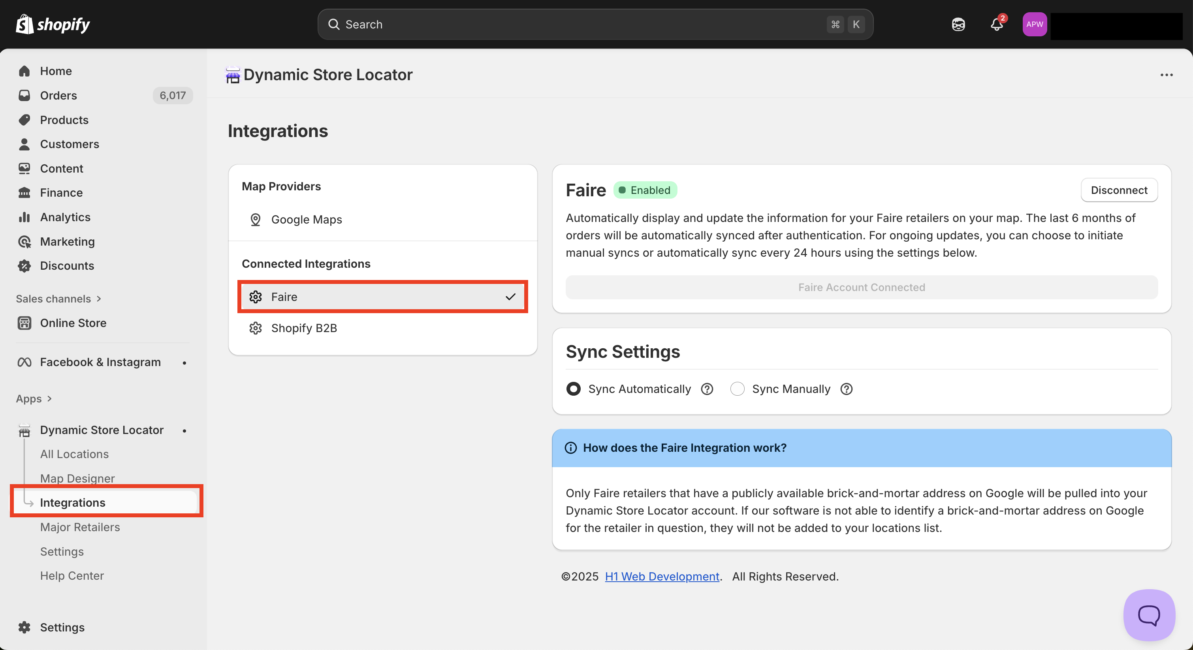Open the H1 Web Development link
This screenshot has height=650, width=1193.
point(662,577)
